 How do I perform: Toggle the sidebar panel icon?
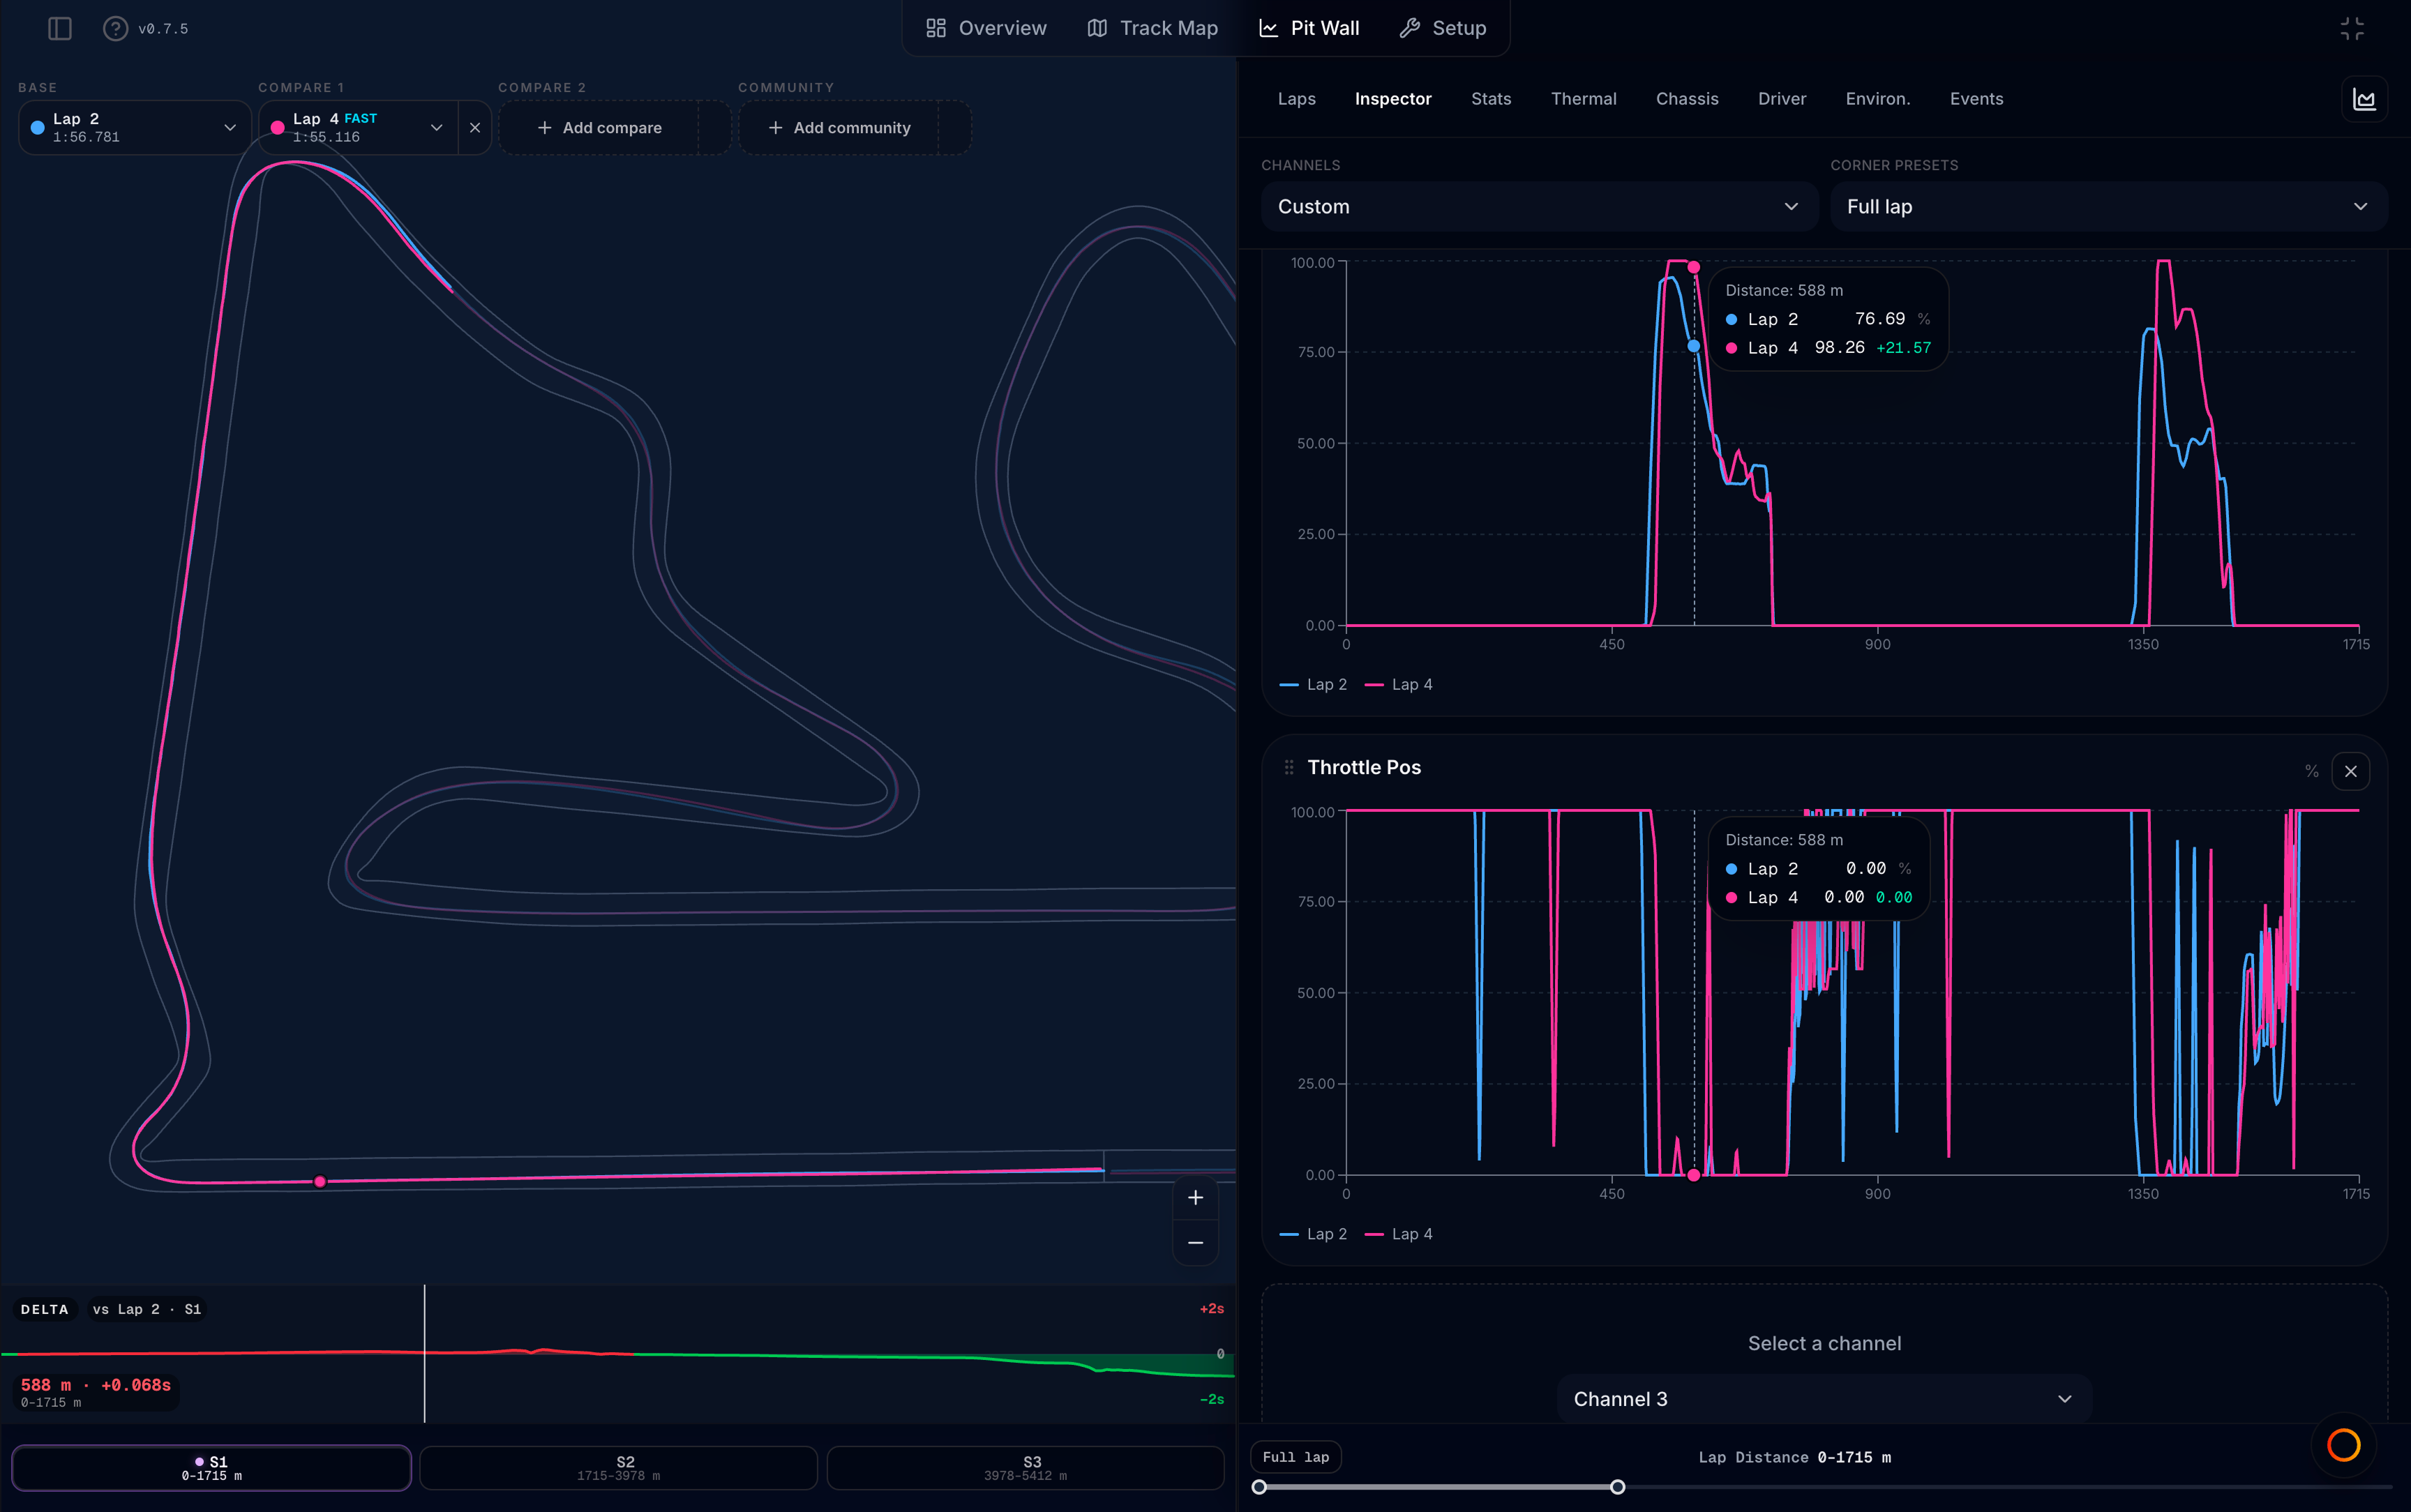[60, 29]
